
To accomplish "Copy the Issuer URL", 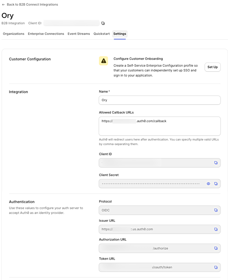I will (x=216, y=229).
